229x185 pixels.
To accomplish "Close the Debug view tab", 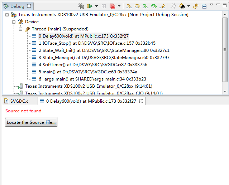I will pyautogui.click(x=29, y=6).
